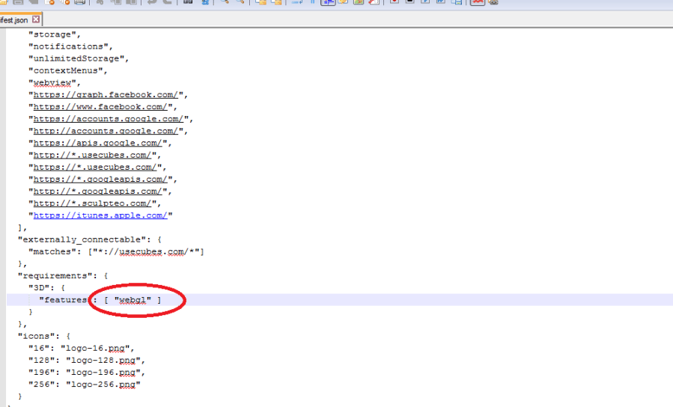Click the Redo toolbar icon

166,3
